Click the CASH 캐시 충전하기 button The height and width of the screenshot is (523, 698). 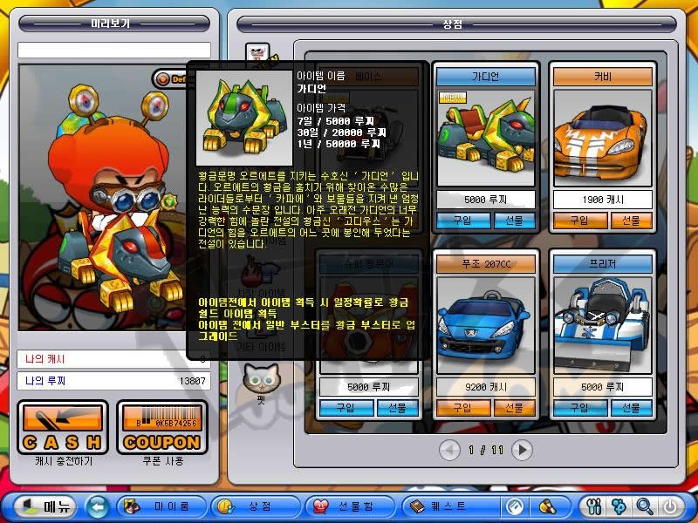(63, 427)
